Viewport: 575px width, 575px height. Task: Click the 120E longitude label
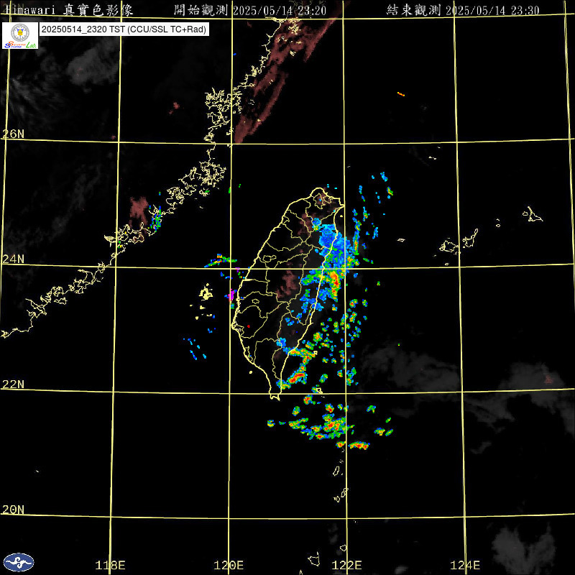[x=229, y=565]
